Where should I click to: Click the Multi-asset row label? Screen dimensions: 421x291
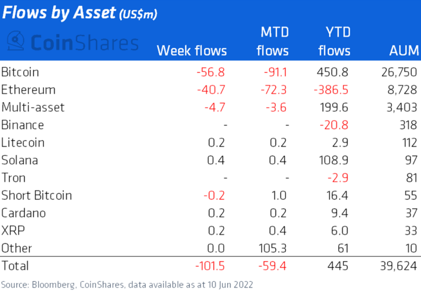33,108
